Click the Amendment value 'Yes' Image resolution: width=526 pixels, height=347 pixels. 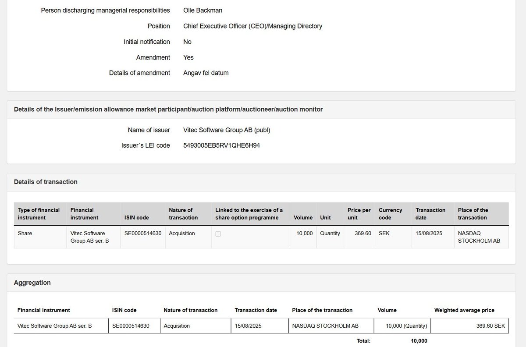click(188, 57)
